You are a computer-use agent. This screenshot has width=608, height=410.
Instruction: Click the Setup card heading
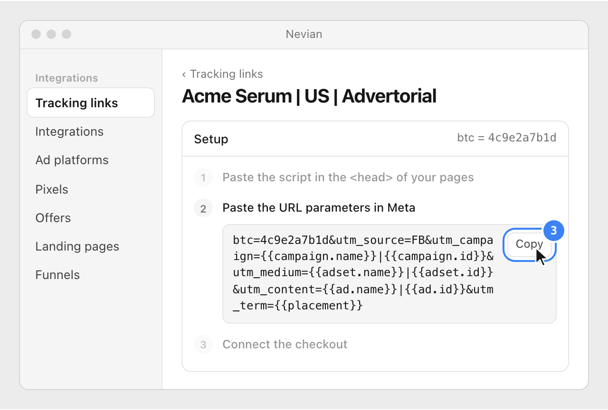coord(211,139)
